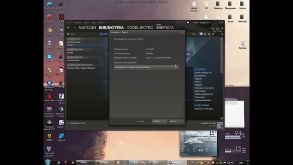
Task: Open the МАГАЗИН tab in Steam
Action: (87, 27)
